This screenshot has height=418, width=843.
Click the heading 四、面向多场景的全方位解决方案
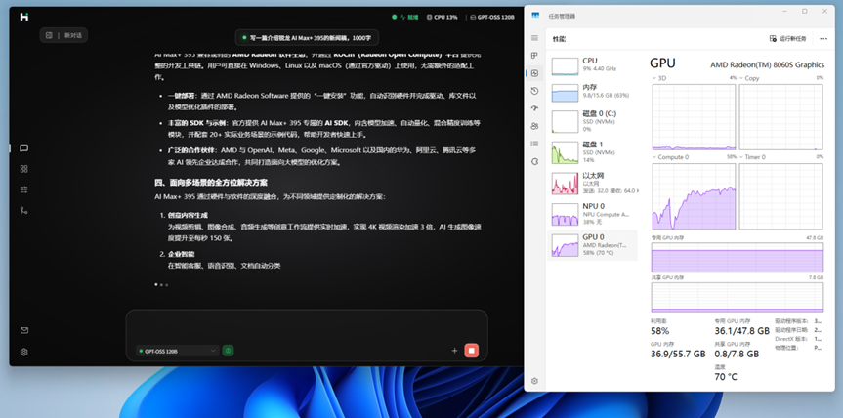coord(211,183)
